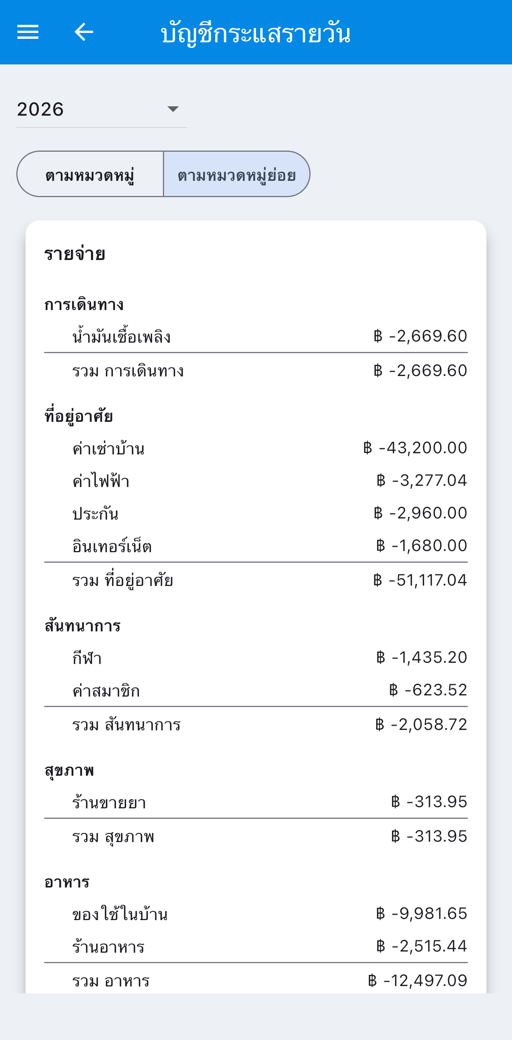Go back using the arrow icon
512x1040 pixels.
(x=84, y=32)
